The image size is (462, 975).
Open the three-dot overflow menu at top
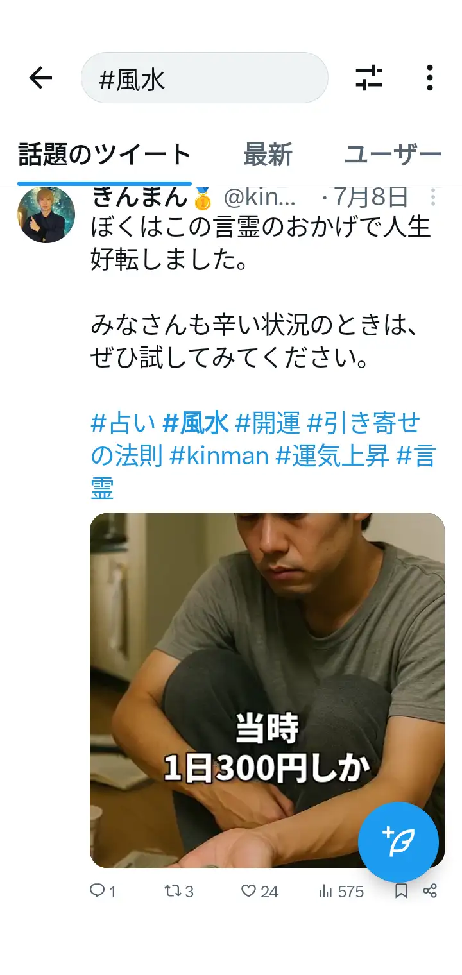pos(430,78)
